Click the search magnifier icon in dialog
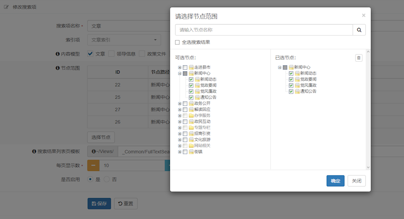Screen dimensions: 404x219 (x=359, y=30)
